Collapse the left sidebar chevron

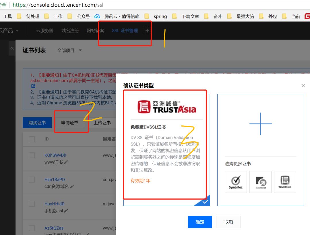pos(12,48)
